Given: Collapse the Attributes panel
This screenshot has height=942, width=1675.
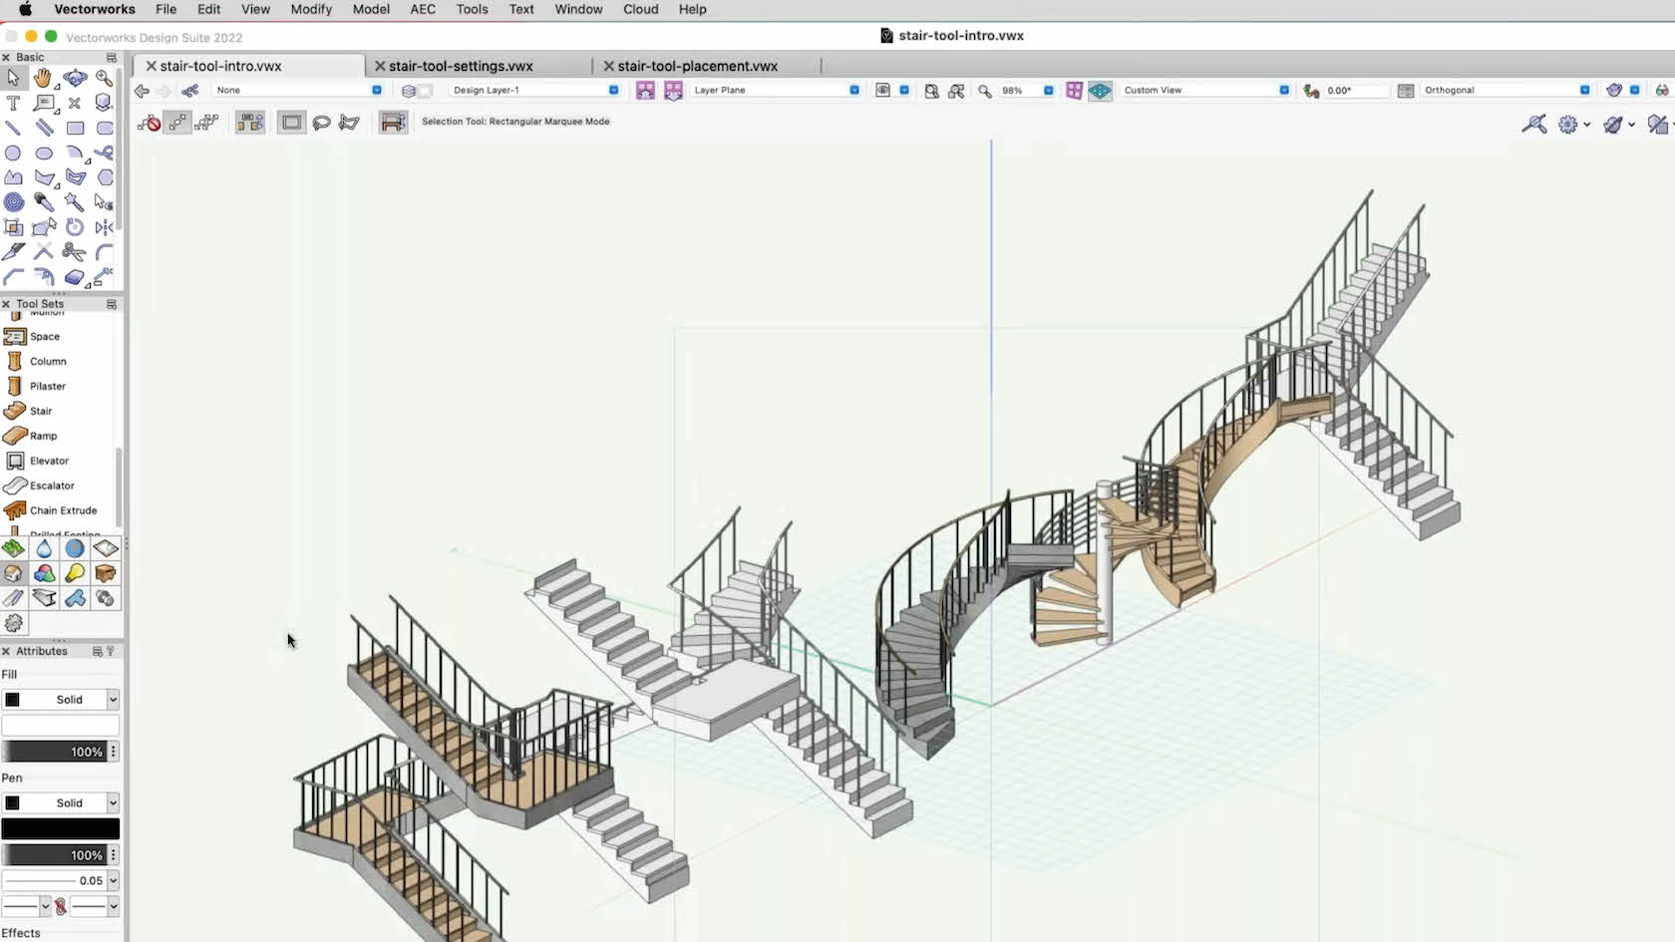Looking at the screenshot, I should 7,651.
